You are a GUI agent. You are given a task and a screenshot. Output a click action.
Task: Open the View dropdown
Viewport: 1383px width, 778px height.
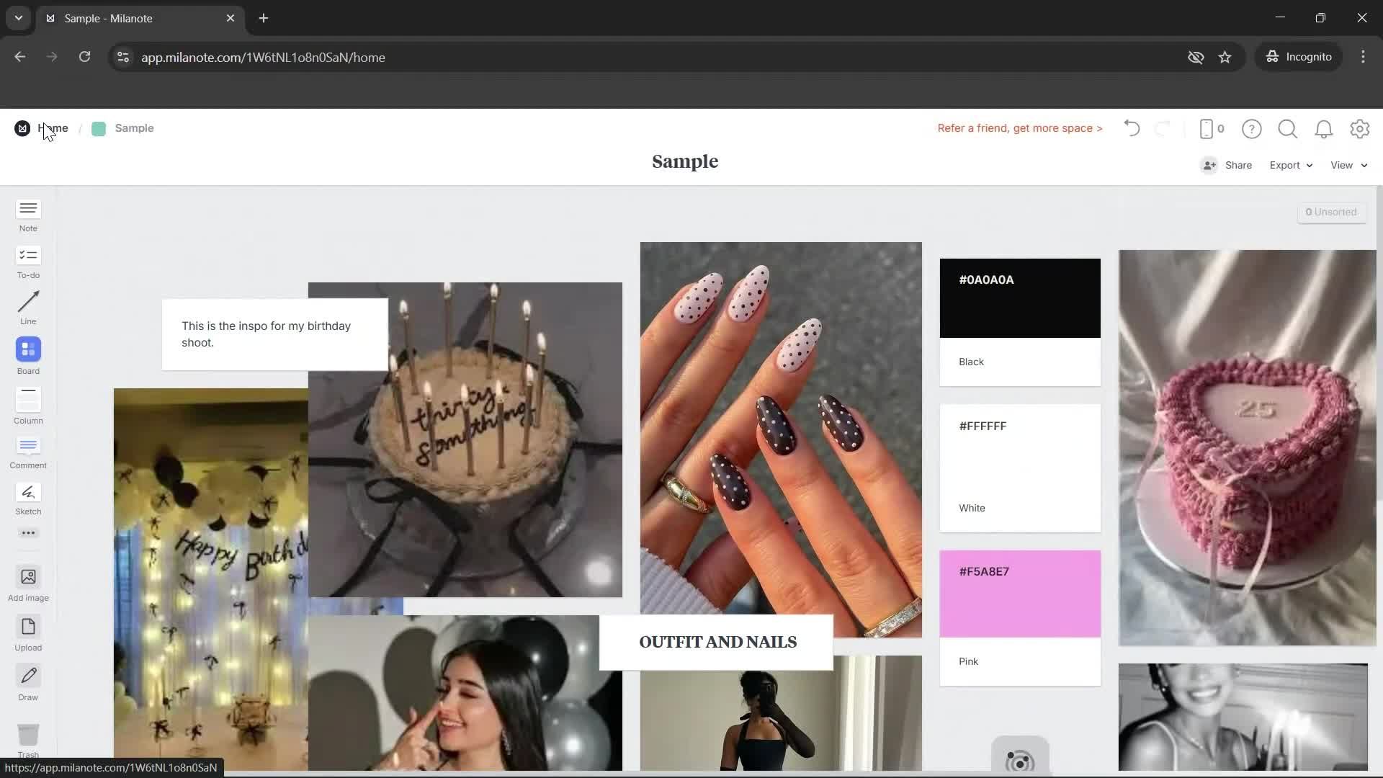1346,165
